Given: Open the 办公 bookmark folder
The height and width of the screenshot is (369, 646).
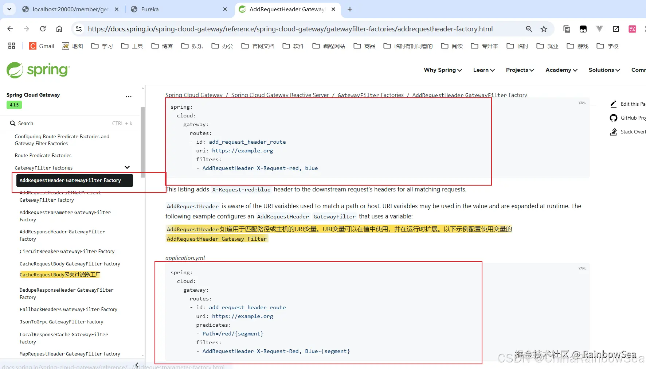Looking at the screenshot, I should (x=222, y=46).
